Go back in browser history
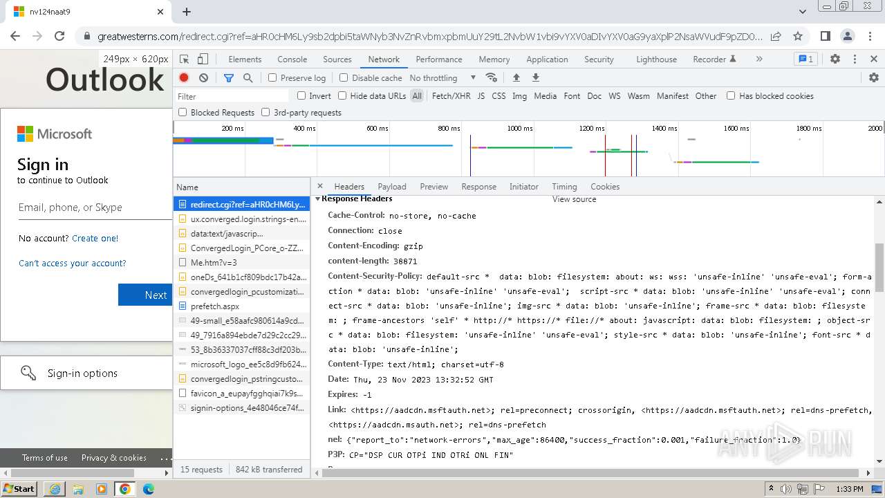 click(x=15, y=36)
